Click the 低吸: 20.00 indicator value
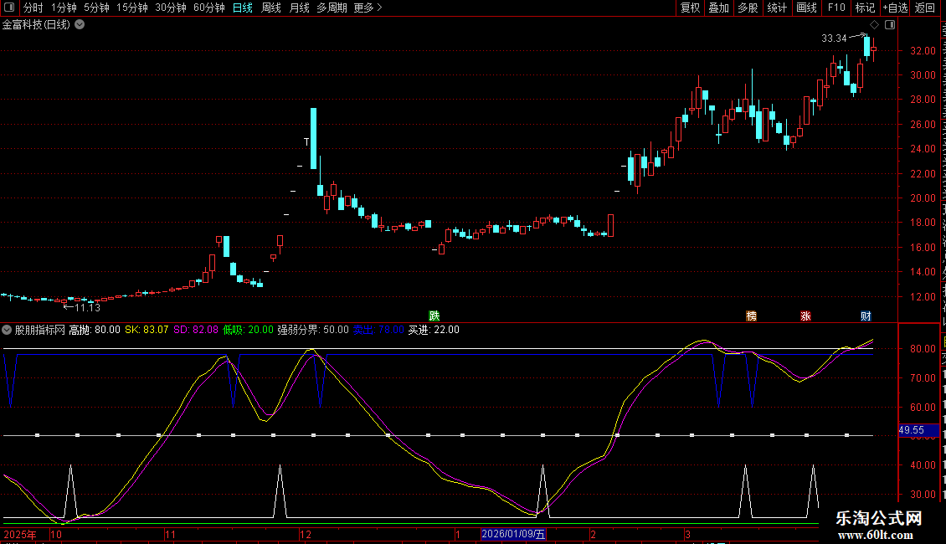946x544 pixels. pyautogui.click(x=248, y=330)
